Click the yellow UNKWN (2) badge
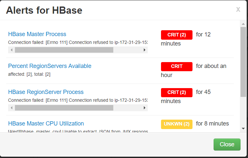The height and width of the screenshot is (158, 248). [177, 124]
